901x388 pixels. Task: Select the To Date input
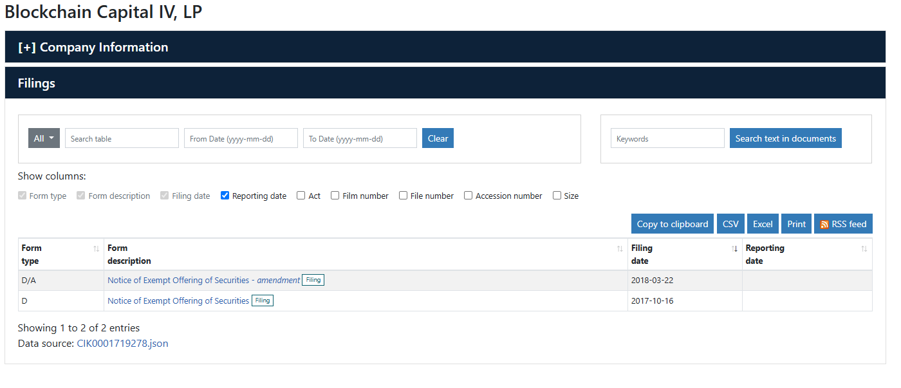360,138
